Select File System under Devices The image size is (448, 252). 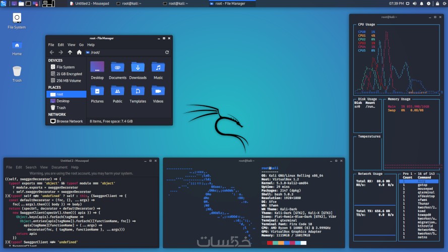pyautogui.click(x=66, y=67)
